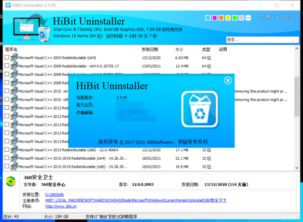Sort programs by 大小 column header
Viewport: 303px width, 222px height.
click(x=179, y=50)
